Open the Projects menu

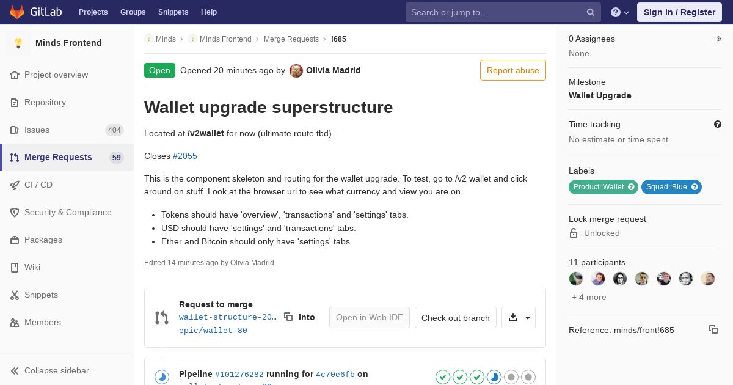click(x=93, y=12)
